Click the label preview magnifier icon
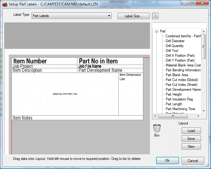The height and width of the screenshot is (169, 211). (155, 16)
